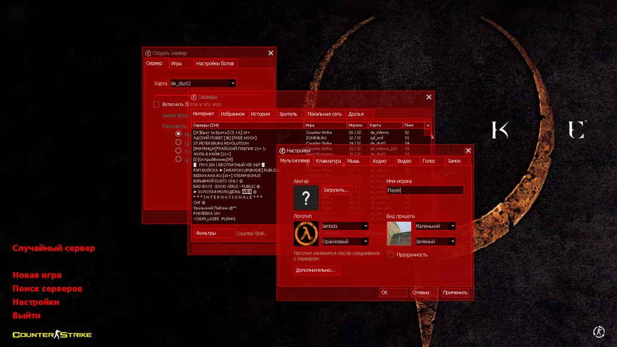Image resolution: width=617 pixels, height=347 pixels.
Task: Open the Настройки ботов tab
Action: [215, 63]
